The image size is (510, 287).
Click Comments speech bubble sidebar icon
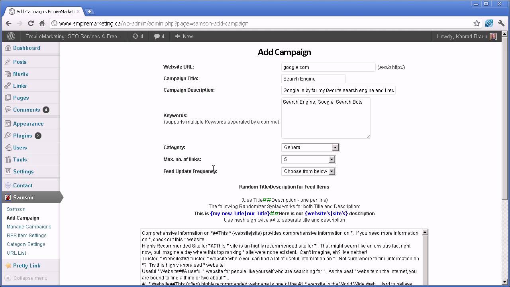pos(8,110)
